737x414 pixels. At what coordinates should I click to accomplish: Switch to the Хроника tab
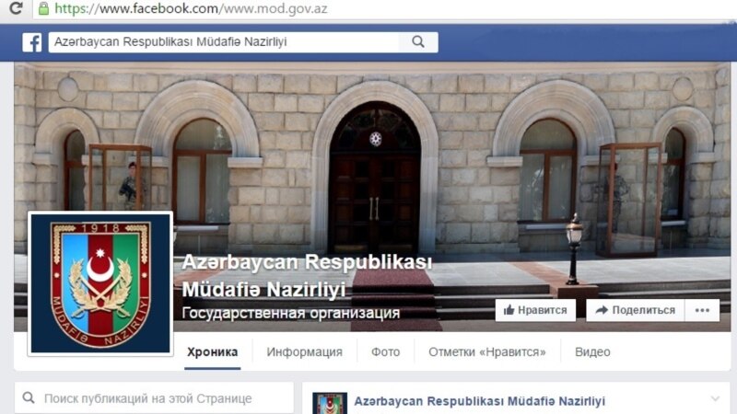213,352
